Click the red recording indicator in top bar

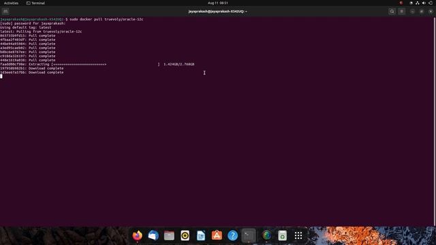pos(401,3)
